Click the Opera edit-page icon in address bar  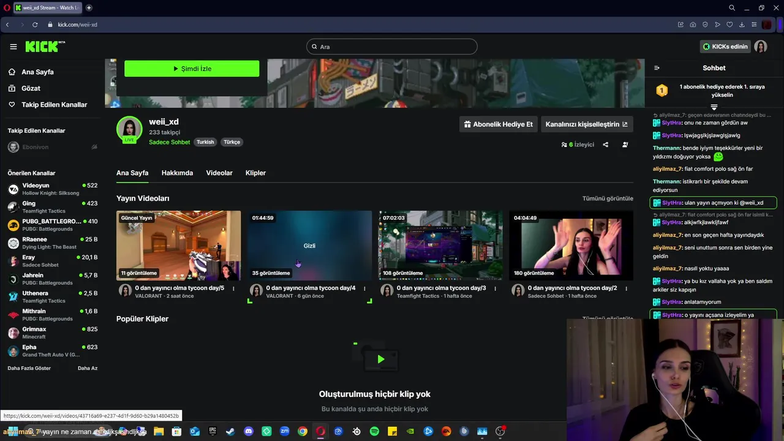(680, 24)
